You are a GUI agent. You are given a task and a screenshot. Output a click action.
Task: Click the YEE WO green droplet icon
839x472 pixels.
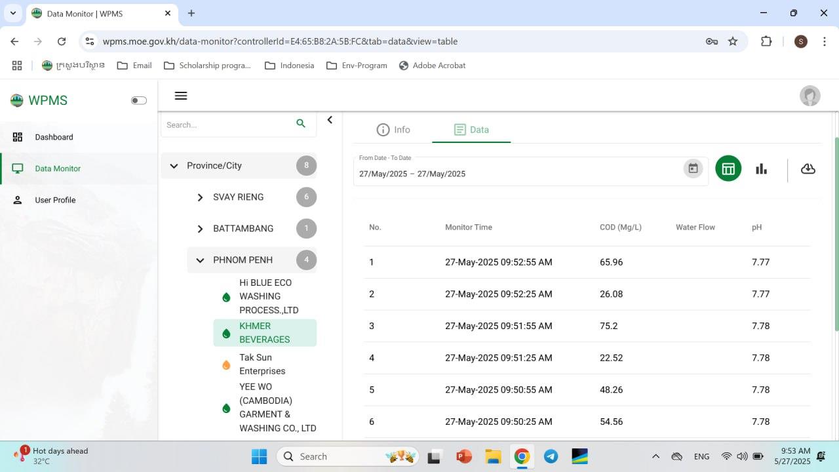(226, 408)
